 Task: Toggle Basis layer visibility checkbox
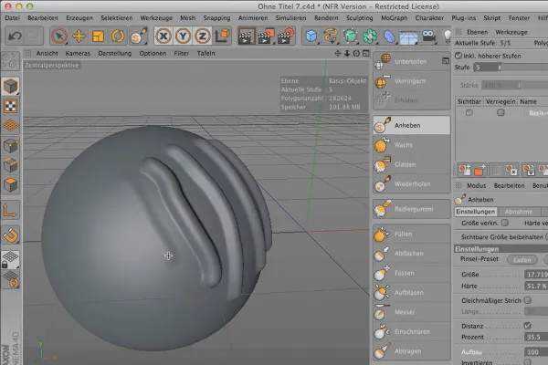click(x=469, y=112)
